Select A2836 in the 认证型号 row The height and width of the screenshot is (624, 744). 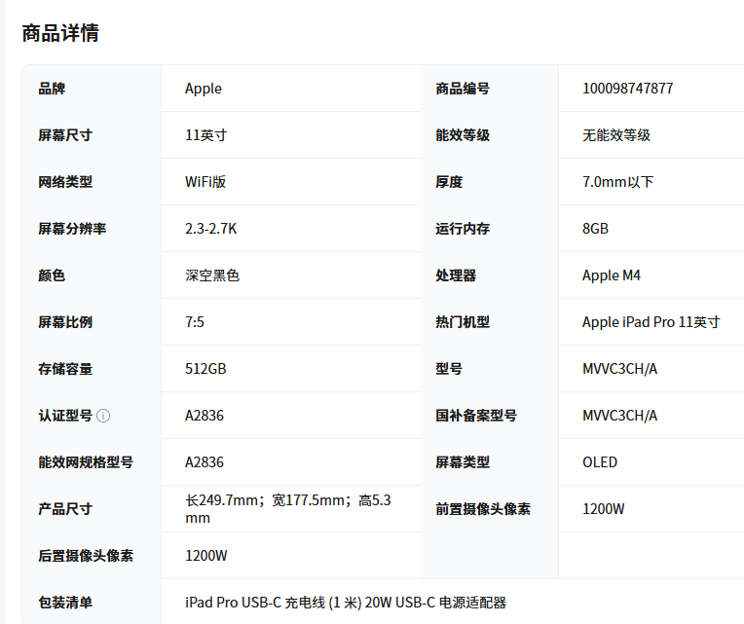(x=205, y=416)
